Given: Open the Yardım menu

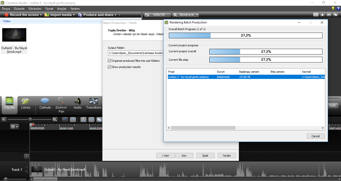Looking at the screenshot, I should (x=75, y=8).
